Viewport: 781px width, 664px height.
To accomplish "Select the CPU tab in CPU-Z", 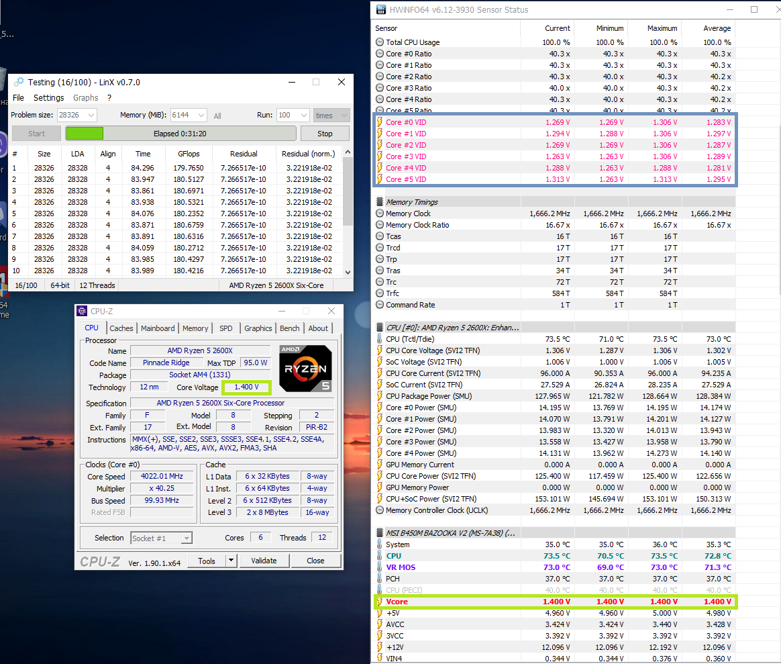I will tap(92, 328).
